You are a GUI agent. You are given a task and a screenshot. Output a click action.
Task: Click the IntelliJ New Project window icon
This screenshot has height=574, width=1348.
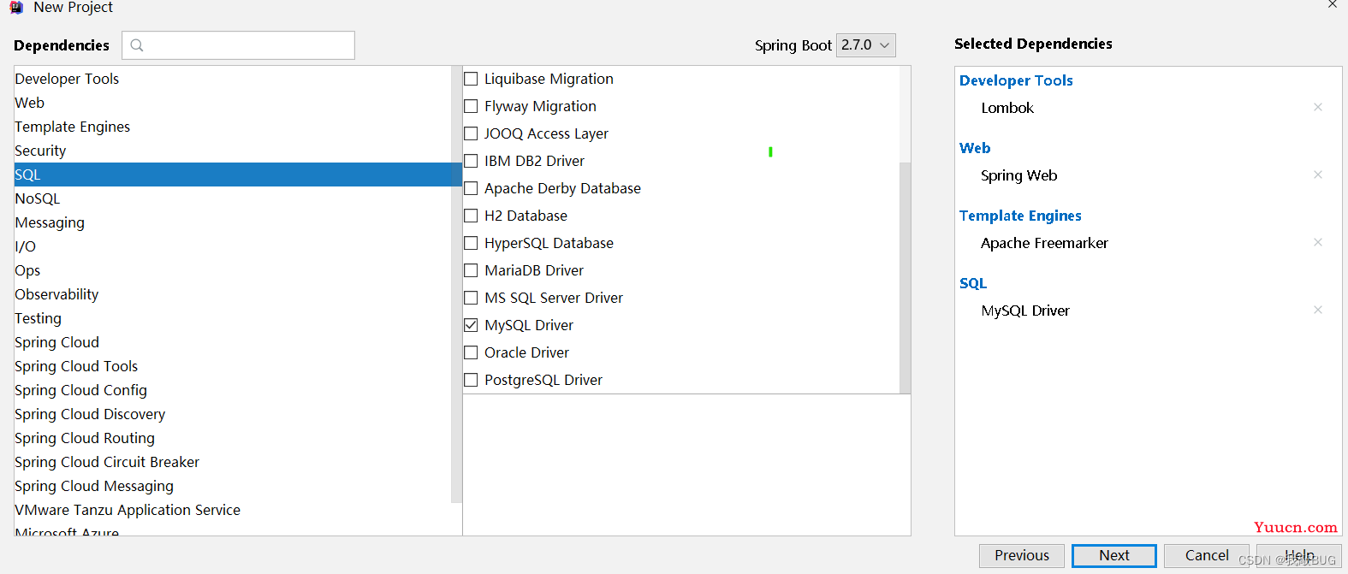click(x=16, y=7)
